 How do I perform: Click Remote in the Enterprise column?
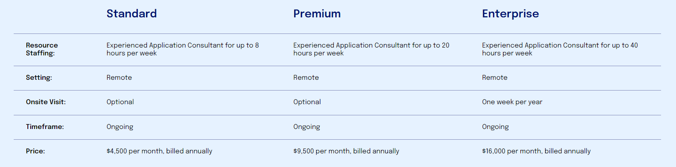click(494, 78)
